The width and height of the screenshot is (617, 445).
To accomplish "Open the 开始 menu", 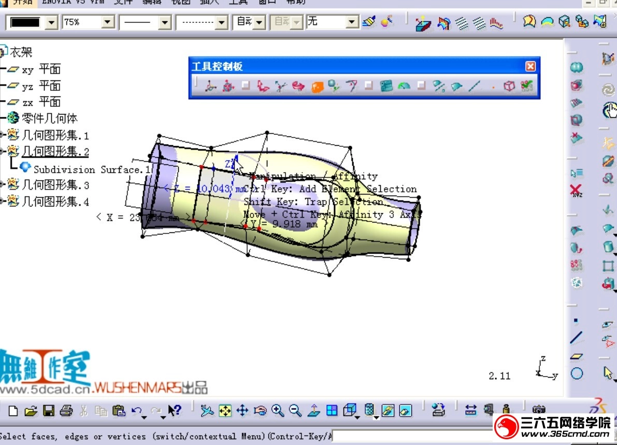I will [22, 2].
